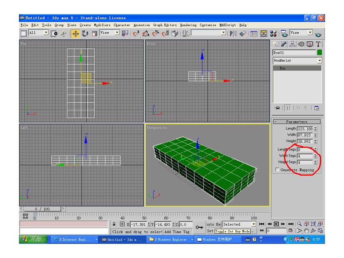Toggle Show End Result button
The image size is (344, 258).
tap(288, 108)
